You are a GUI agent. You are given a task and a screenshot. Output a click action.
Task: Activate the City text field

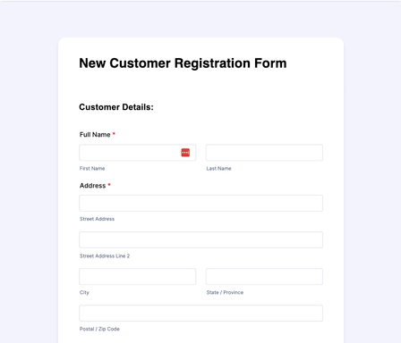[138, 276]
